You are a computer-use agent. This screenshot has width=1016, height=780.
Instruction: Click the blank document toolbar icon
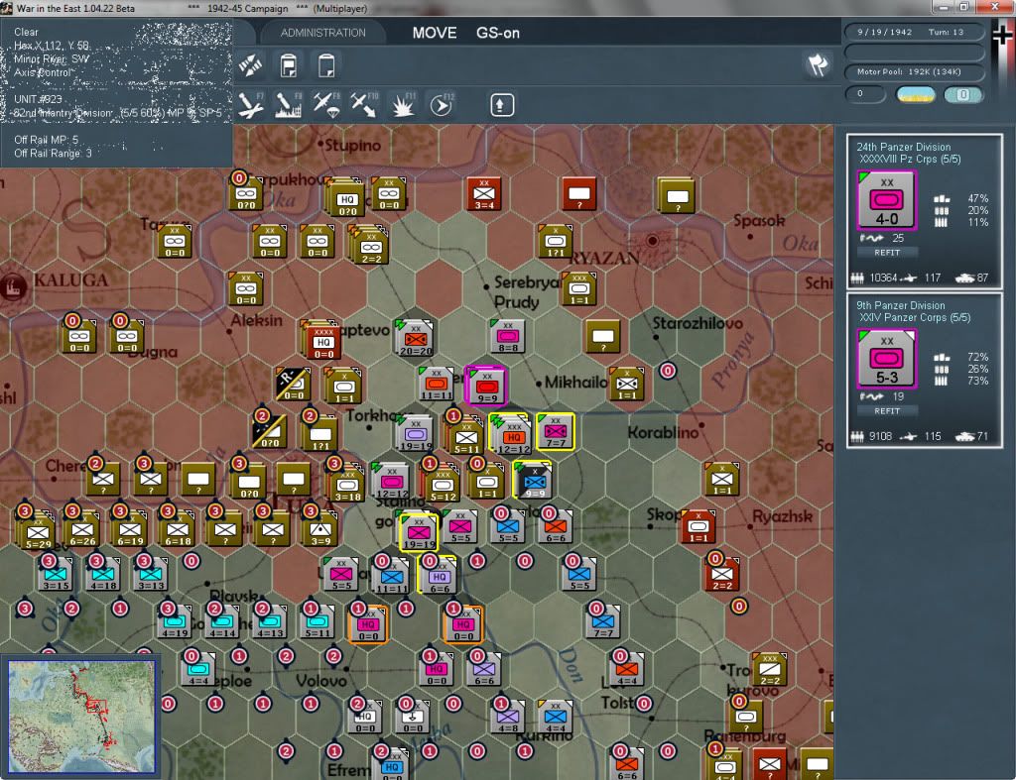coord(326,65)
